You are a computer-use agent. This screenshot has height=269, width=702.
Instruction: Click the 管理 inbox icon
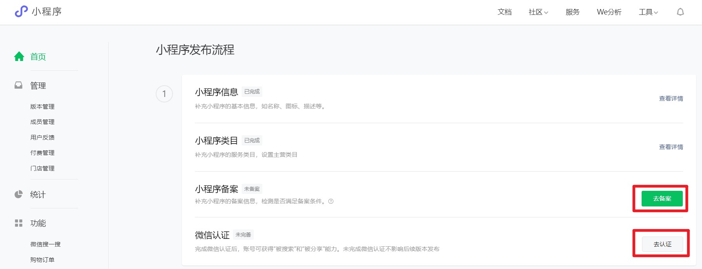(18, 85)
